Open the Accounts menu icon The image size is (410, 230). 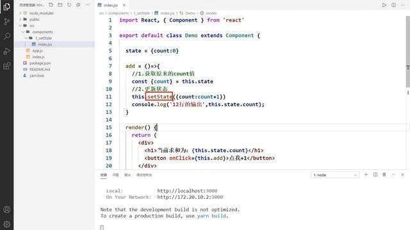(7, 210)
